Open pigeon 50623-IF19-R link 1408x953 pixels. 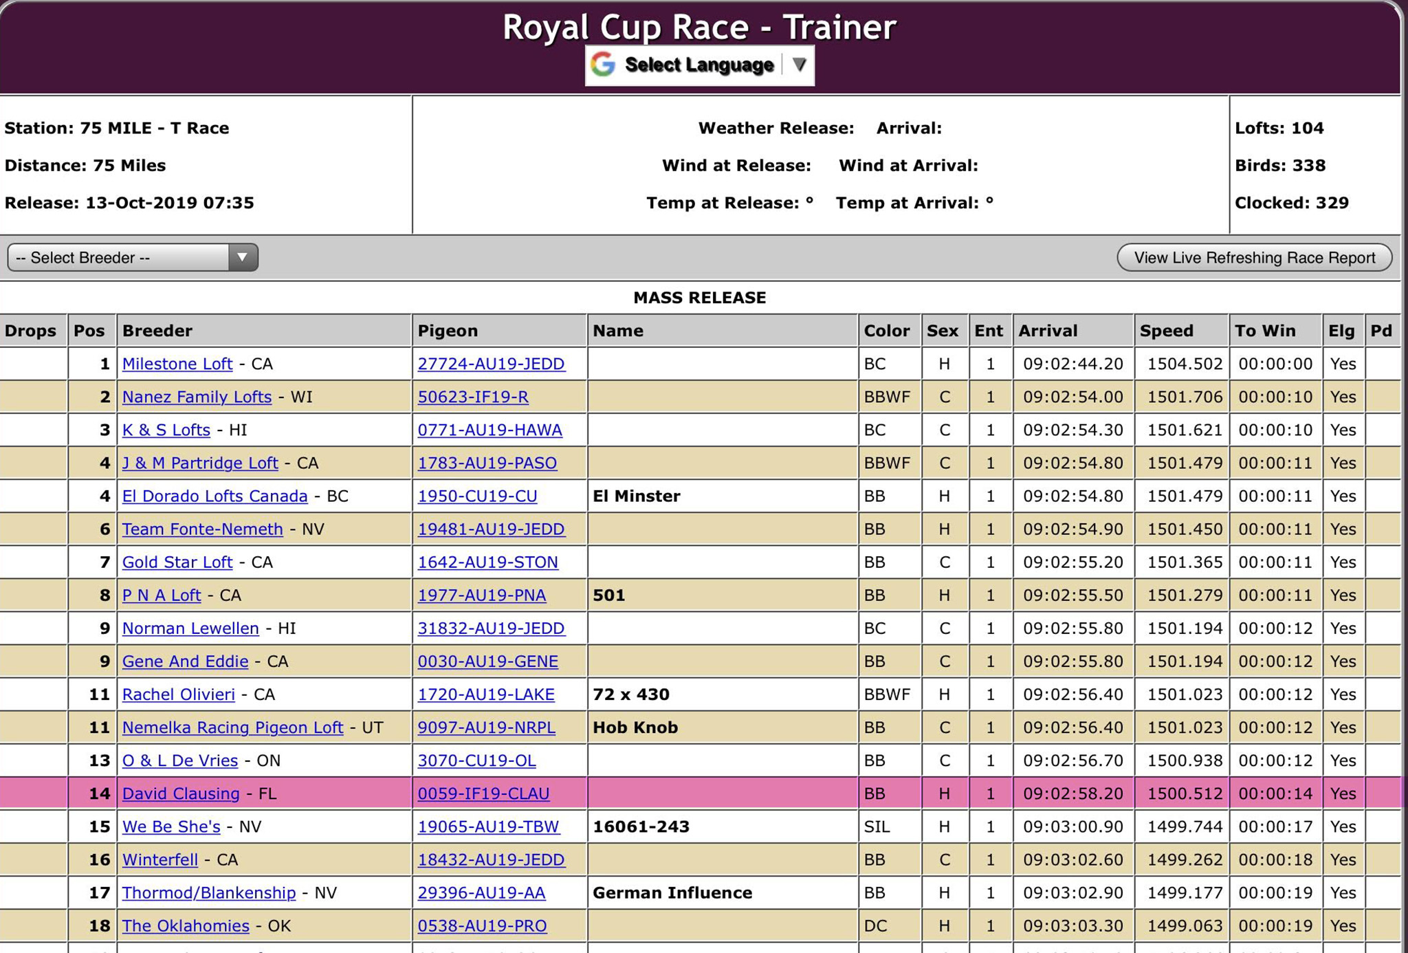[x=473, y=397]
